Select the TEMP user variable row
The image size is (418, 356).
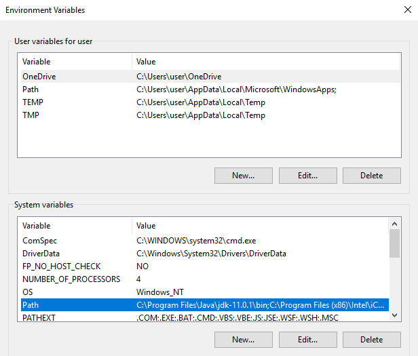[x=210, y=102]
